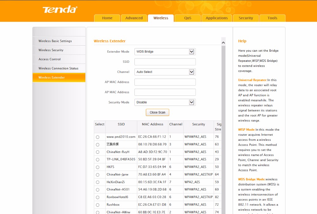Go to the Security tab
The width and height of the screenshot is (317, 214).
pyautogui.click(x=246, y=18)
